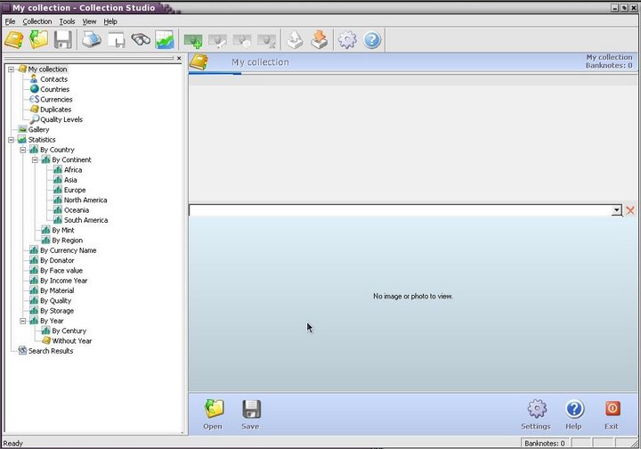Select Without Year in the tree
This screenshot has width=641, height=449.
click(x=71, y=341)
